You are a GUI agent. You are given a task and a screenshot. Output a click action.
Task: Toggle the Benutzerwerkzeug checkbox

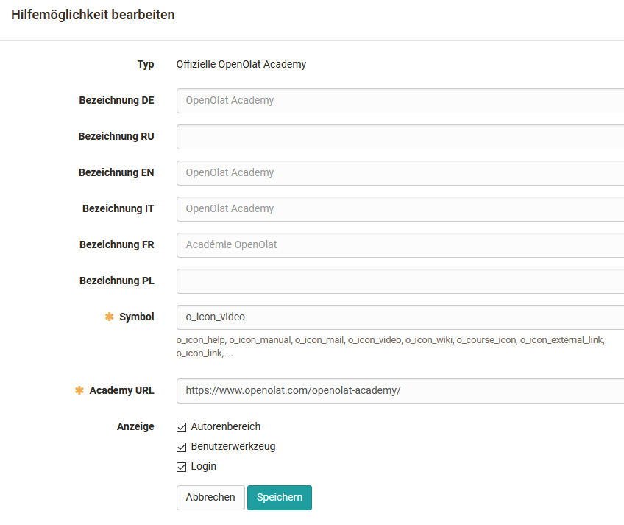[x=182, y=447]
